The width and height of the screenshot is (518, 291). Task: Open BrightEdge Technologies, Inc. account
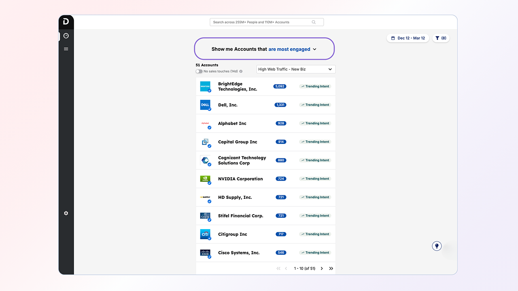238,86
